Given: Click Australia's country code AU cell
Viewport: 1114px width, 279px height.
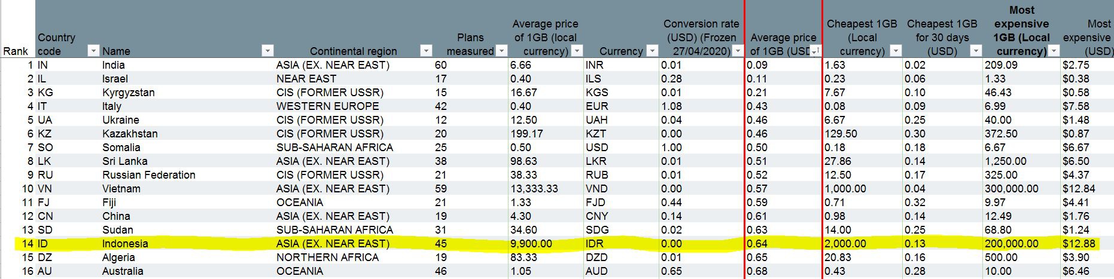Looking at the screenshot, I should coord(45,271).
